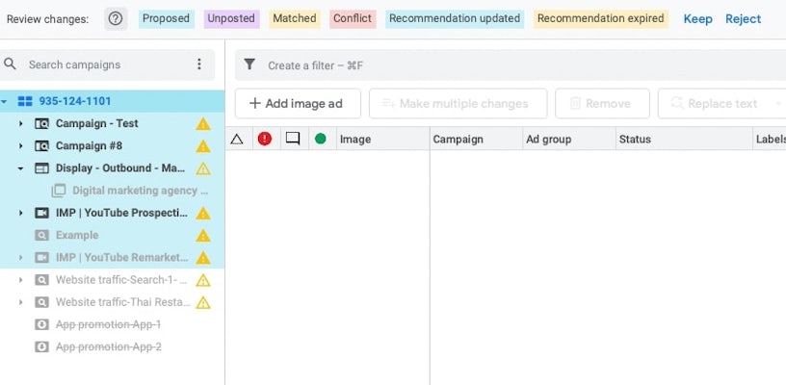
Task: Select the Digital marketing agency ad group
Action: (140, 191)
